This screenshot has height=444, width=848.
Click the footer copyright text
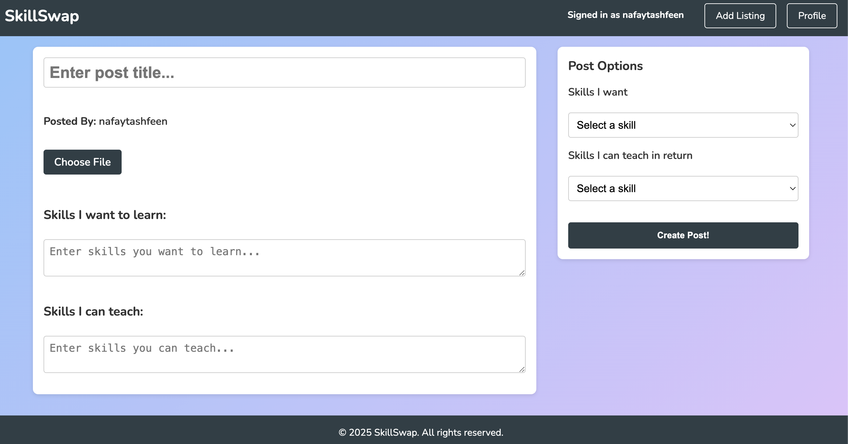coord(421,432)
